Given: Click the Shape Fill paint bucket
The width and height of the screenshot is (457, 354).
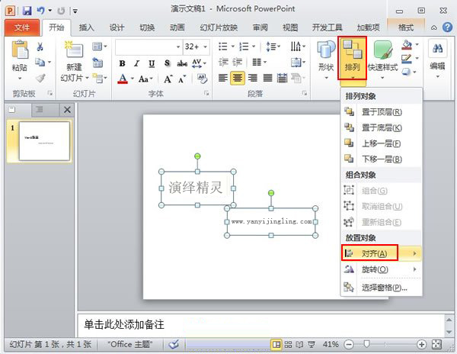Looking at the screenshot, I should tap(407, 45).
